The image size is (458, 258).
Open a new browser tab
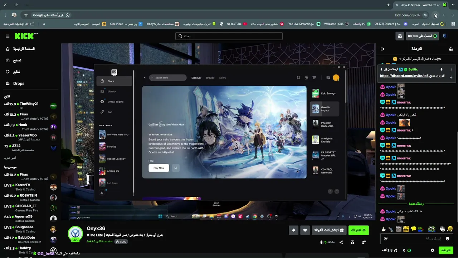388,5
